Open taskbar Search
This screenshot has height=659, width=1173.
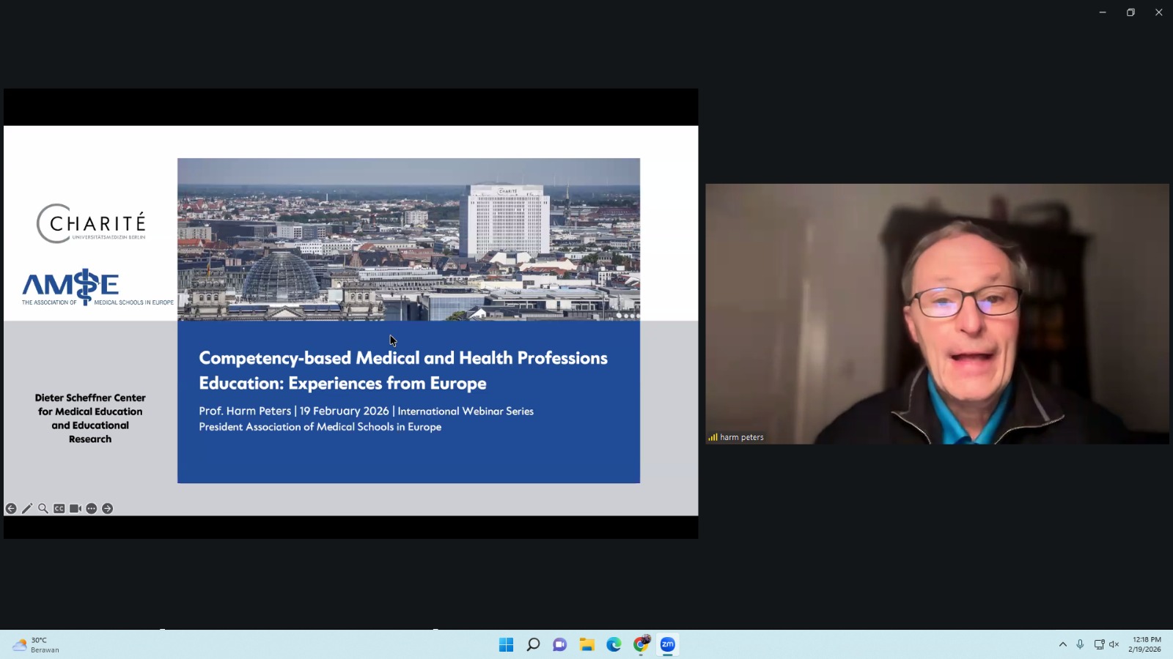533,644
